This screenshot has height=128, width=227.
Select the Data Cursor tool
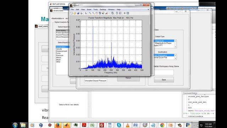[103, 13]
